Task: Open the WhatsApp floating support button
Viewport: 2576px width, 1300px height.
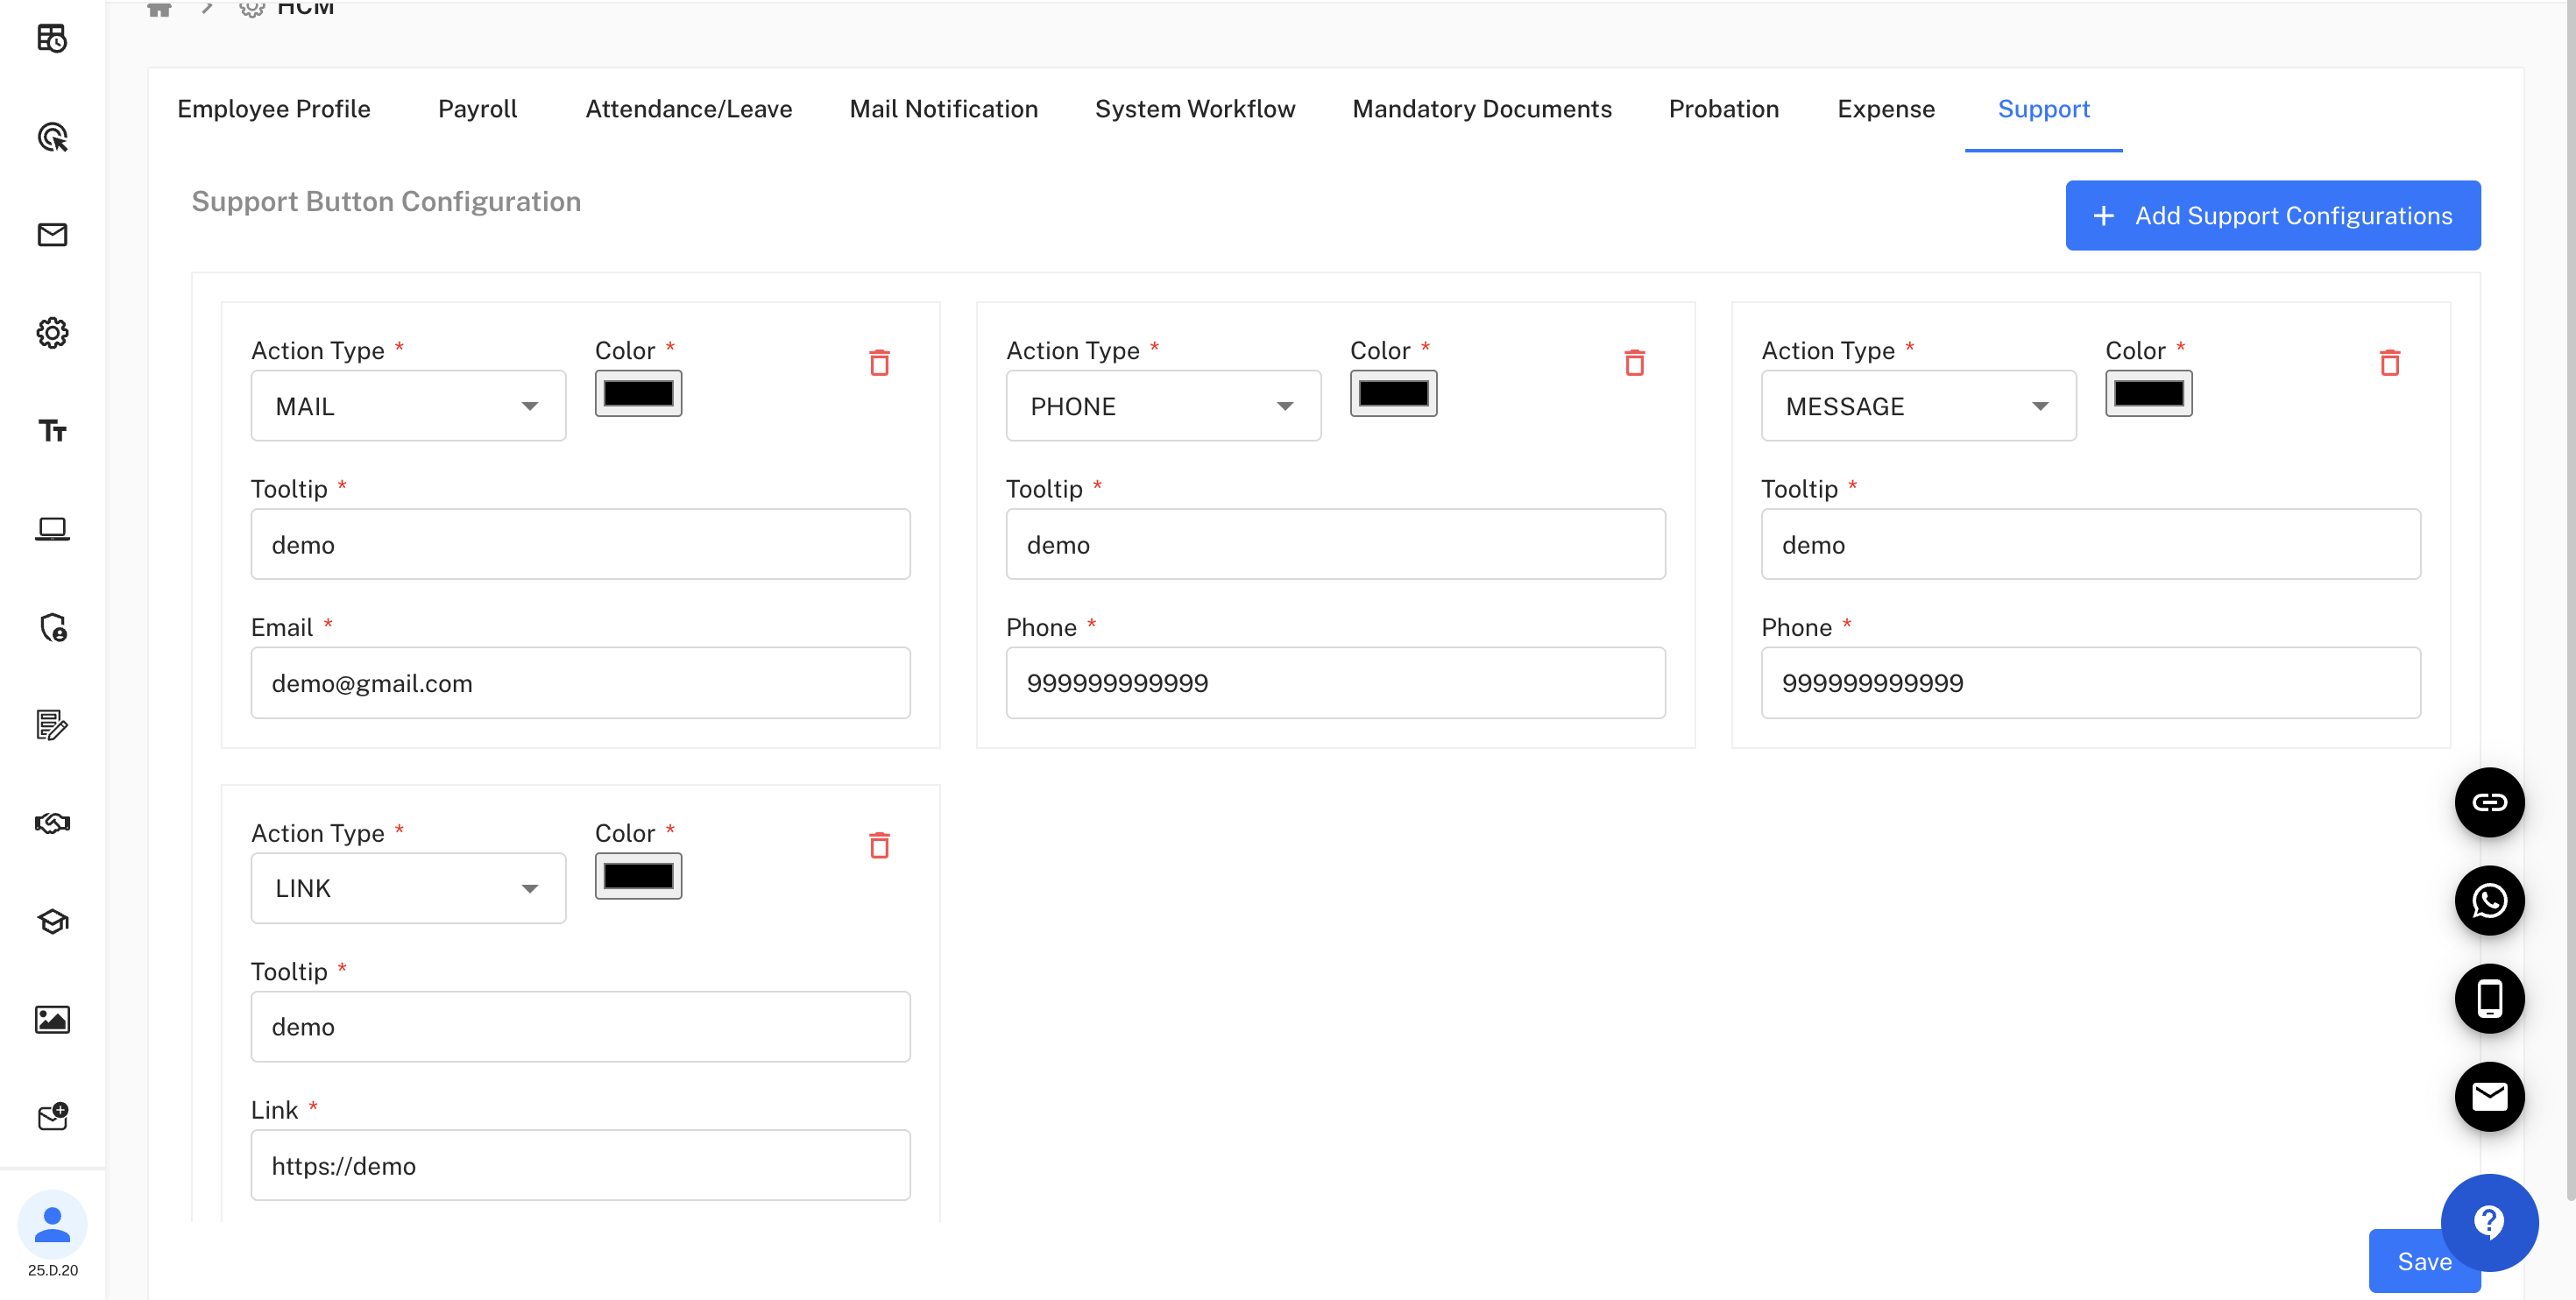Action: 2489,900
